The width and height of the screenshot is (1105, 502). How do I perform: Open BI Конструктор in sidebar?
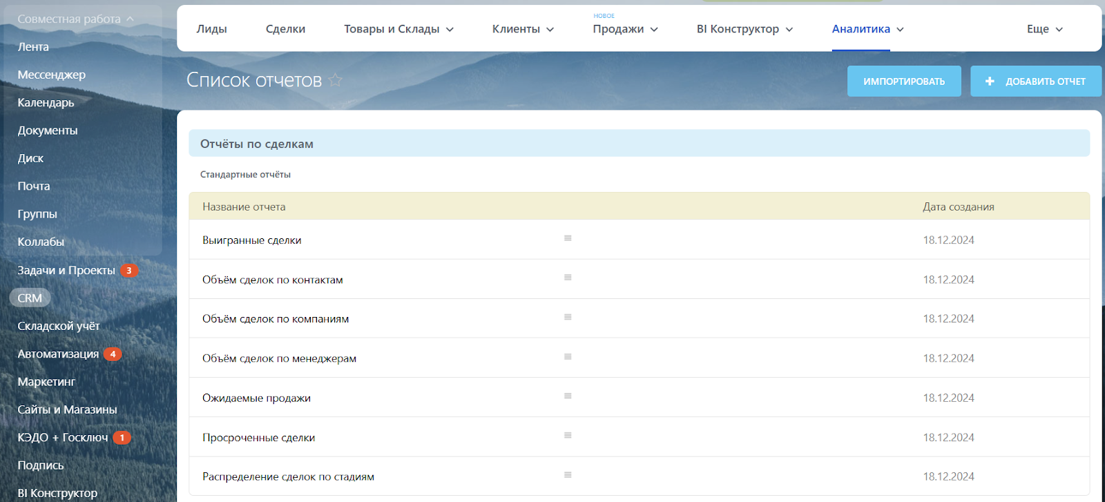click(x=57, y=493)
